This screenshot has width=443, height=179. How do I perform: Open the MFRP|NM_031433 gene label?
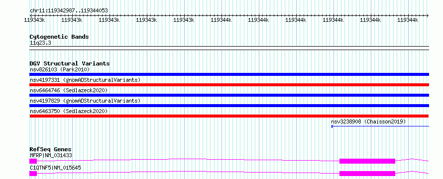click(51, 155)
